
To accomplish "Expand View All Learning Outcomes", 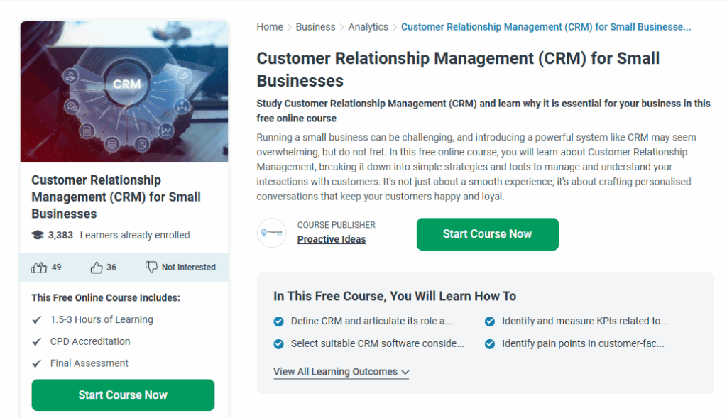I will coord(341,372).
